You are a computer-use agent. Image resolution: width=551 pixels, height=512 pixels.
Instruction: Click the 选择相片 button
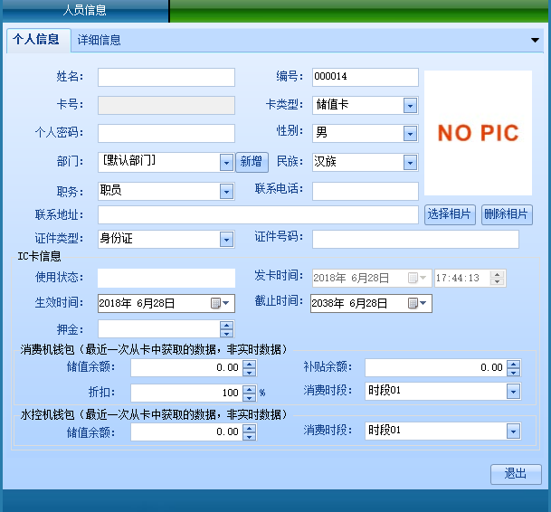click(450, 214)
